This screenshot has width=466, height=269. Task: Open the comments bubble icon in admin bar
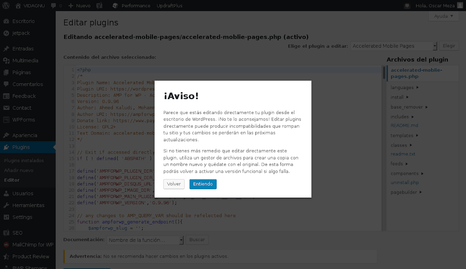(54, 5)
